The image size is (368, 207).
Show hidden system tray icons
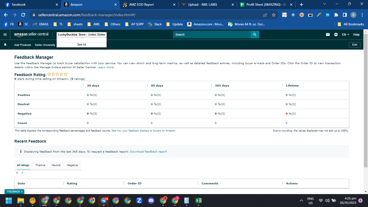tap(301, 201)
